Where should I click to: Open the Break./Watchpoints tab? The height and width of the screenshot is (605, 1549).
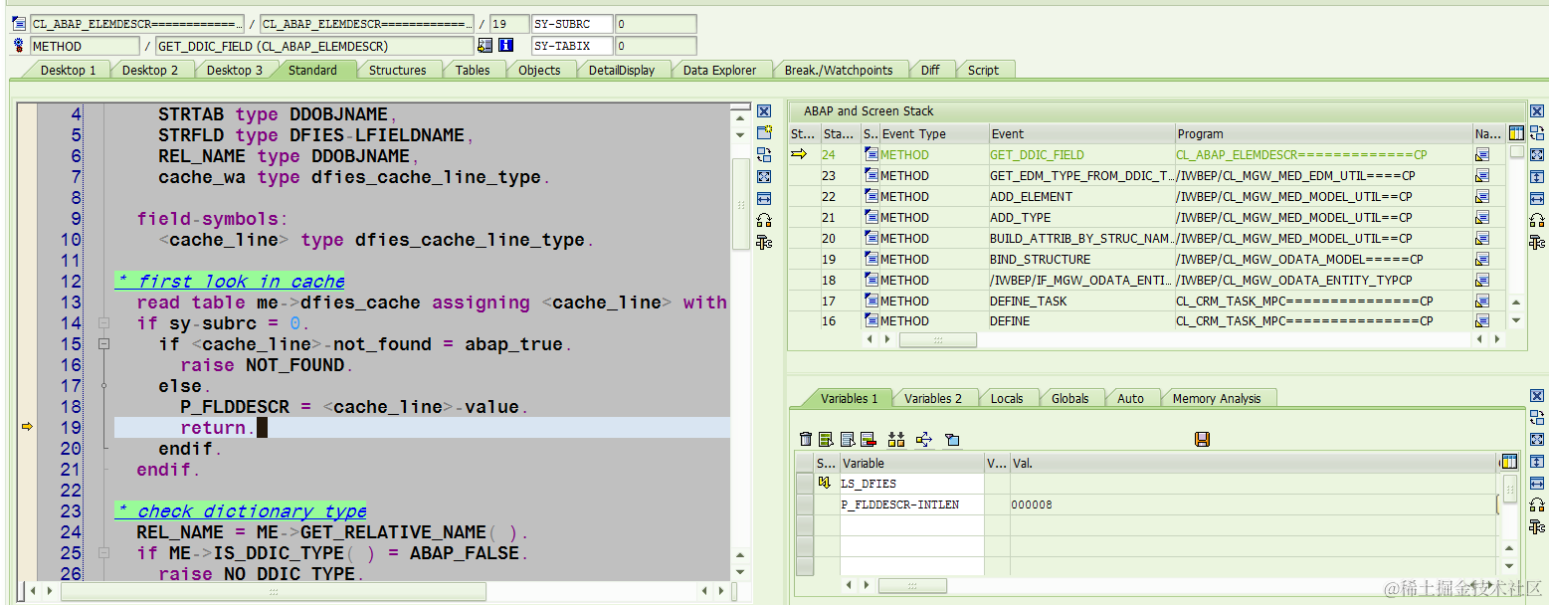(x=839, y=70)
